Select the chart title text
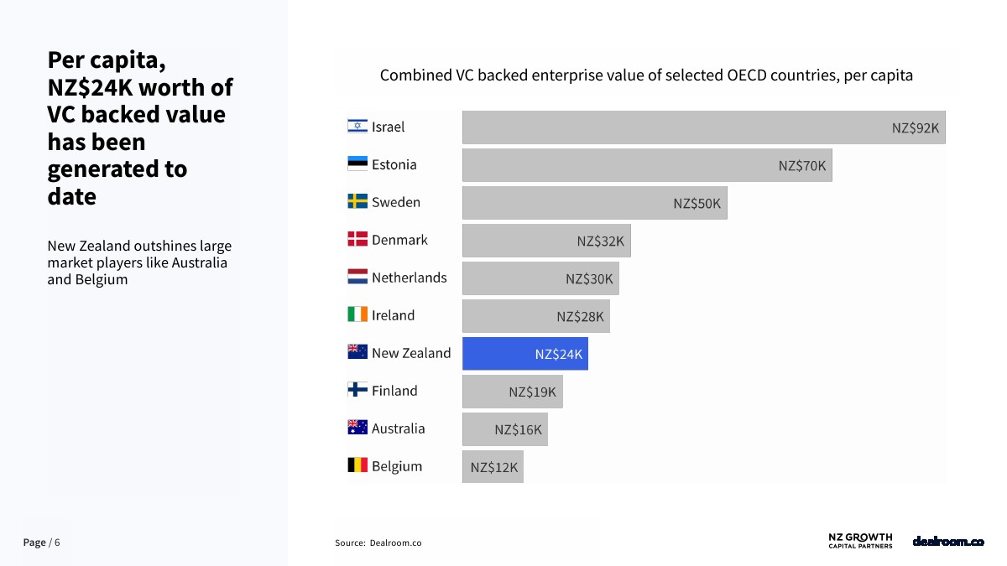This screenshot has height=566, width=1007. point(646,75)
